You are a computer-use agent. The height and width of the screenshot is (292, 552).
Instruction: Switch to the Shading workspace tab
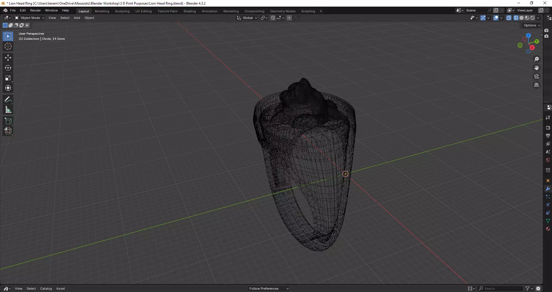189,11
